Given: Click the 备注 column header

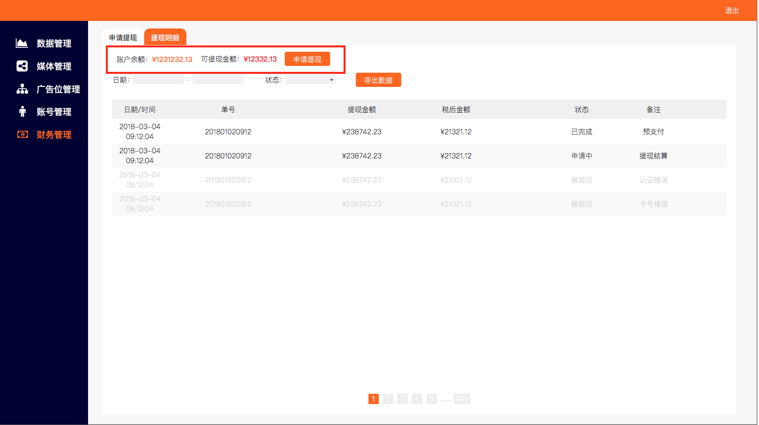Looking at the screenshot, I should point(654,109).
